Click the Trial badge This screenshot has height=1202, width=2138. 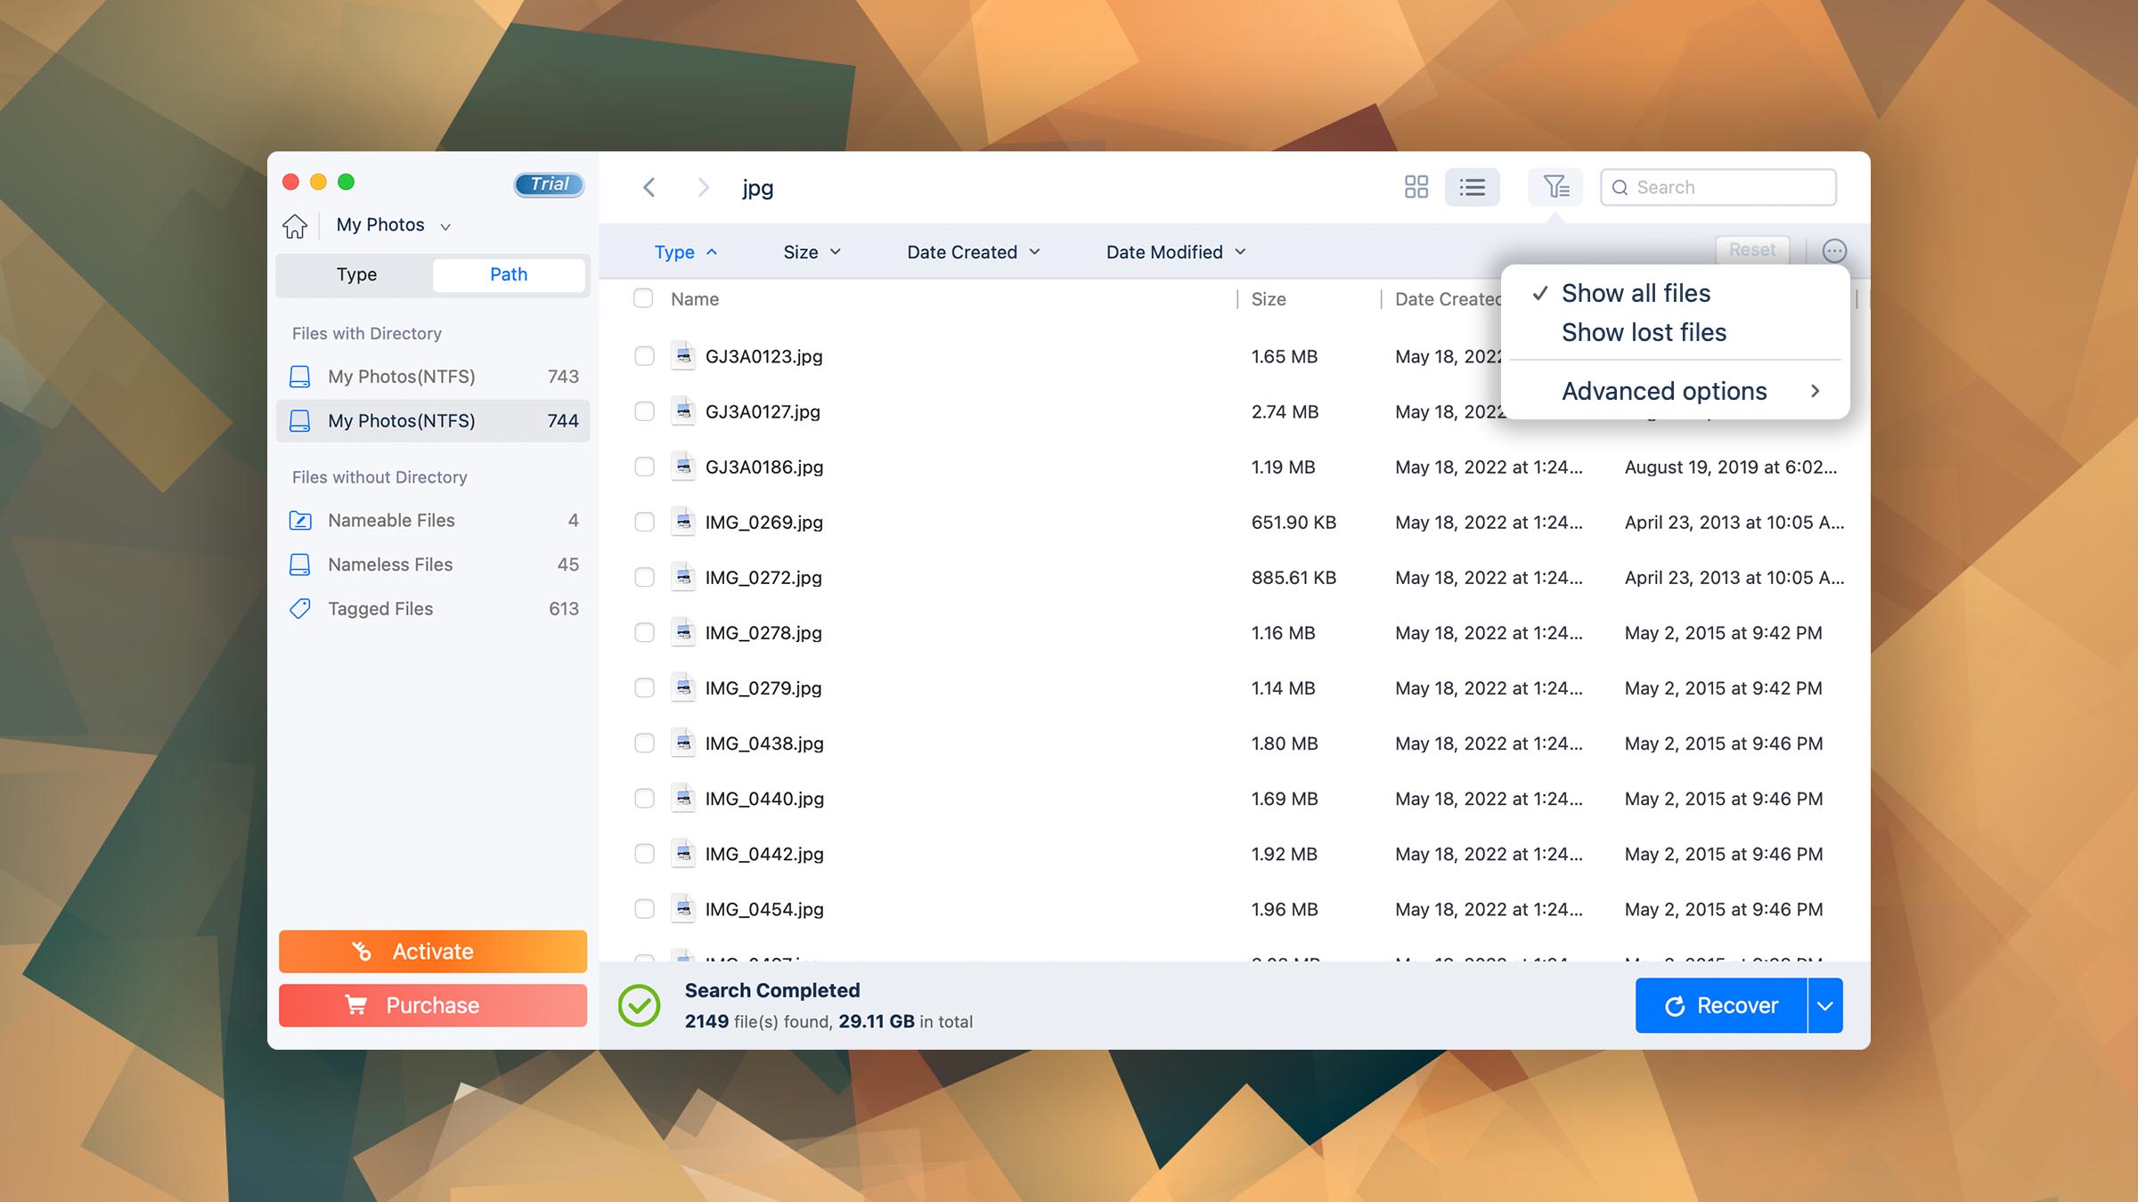[x=549, y=184]
